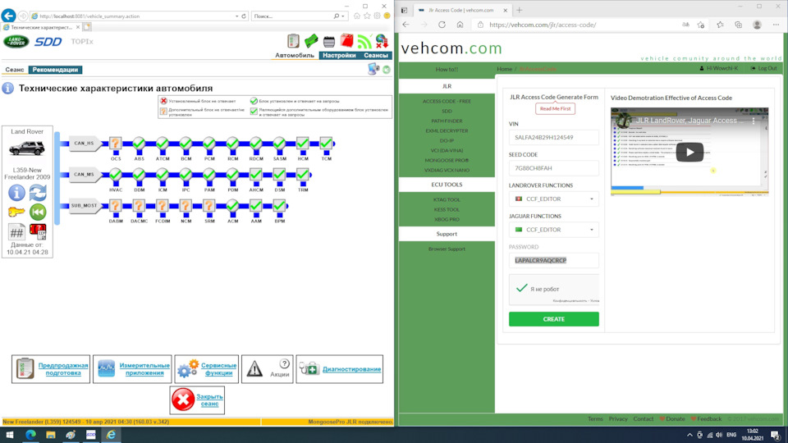Viewport: 788px width, 443px height.
Task: Select the RDCM module node
Action: 256,144
